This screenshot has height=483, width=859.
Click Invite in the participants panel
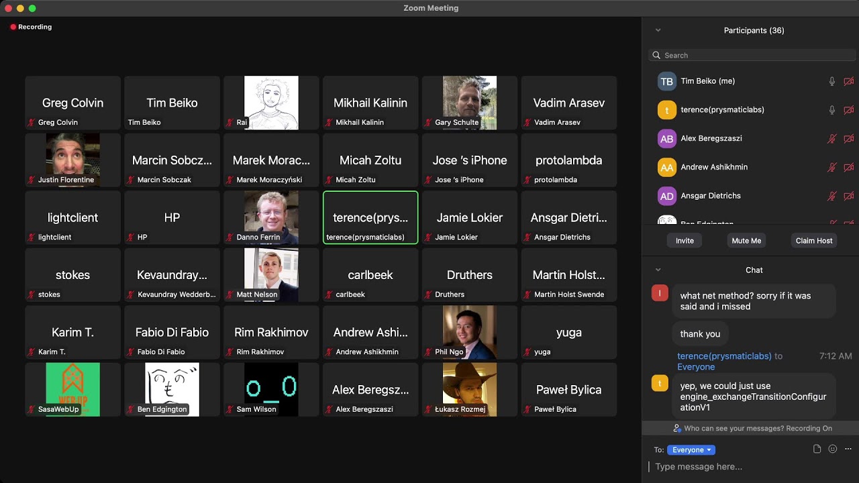(684, 240)
